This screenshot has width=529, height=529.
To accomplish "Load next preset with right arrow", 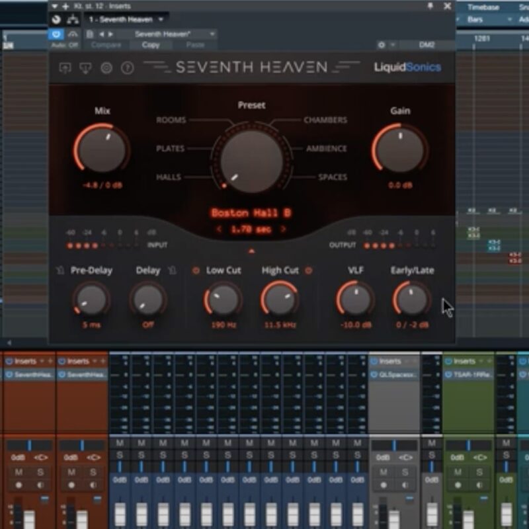I will (110, 34).
